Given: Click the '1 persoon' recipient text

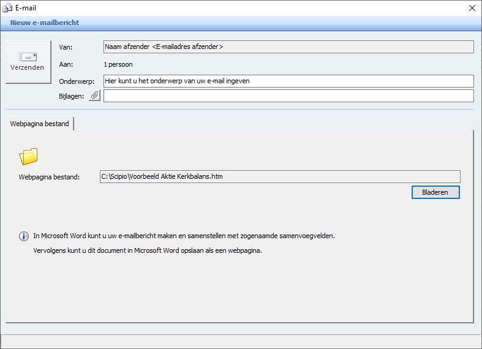Looking at the screenshot, I should [118, 64].
